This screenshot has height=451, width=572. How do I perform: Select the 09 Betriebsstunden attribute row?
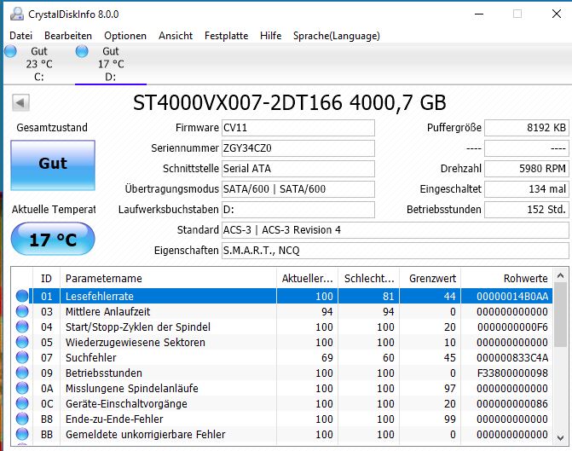(282, 373)
